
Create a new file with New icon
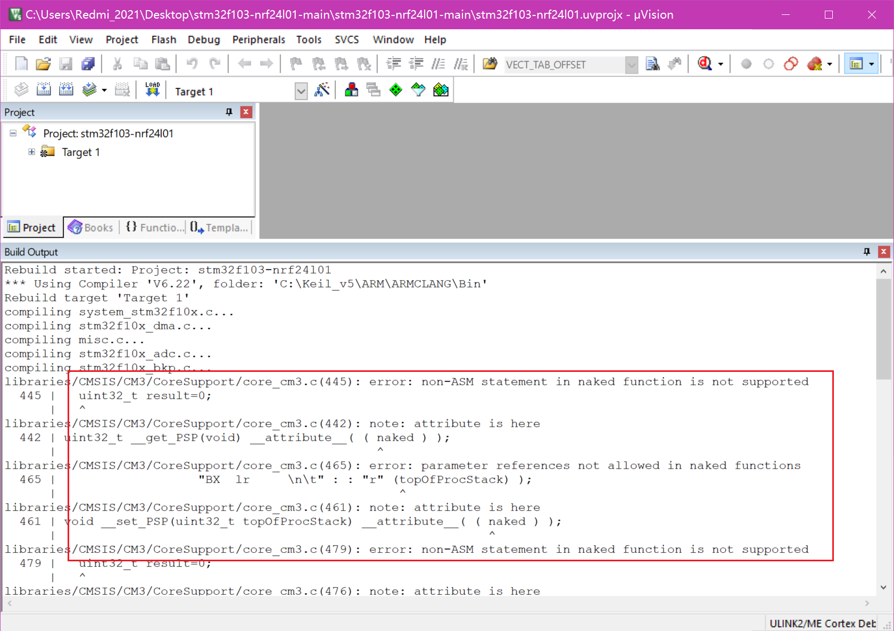(x=21, y=64)
